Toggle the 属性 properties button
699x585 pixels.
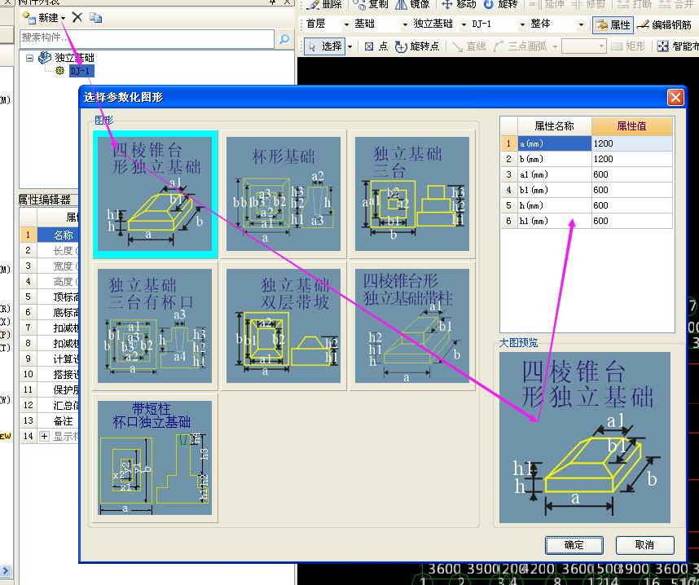(x=613, y=25)
